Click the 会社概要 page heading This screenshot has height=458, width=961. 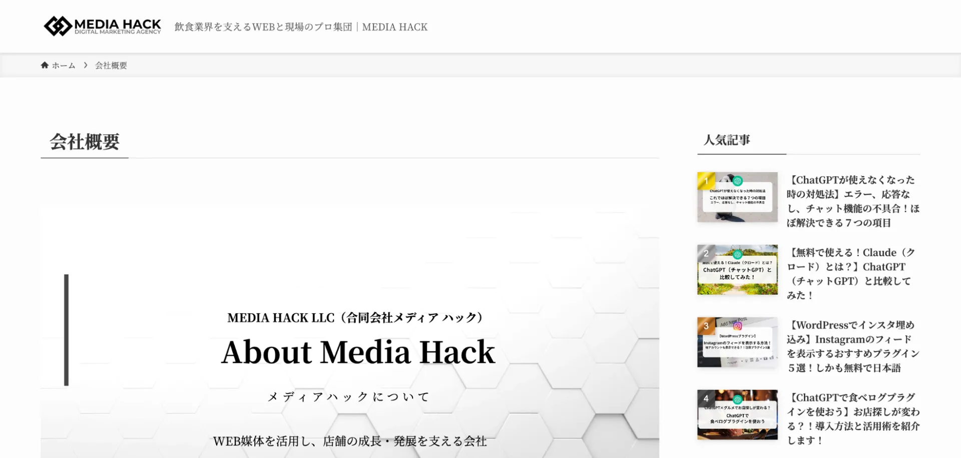tap(85, 142)
